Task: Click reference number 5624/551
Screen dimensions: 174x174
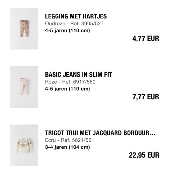Action: 83,140
